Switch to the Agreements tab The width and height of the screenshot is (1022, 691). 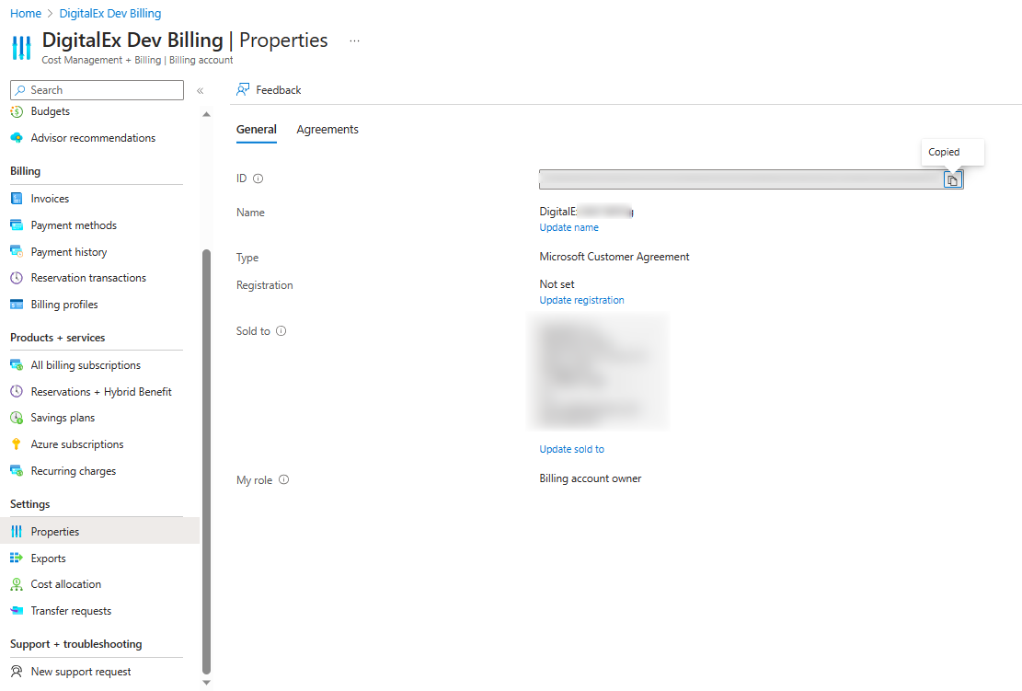point(327,130)
